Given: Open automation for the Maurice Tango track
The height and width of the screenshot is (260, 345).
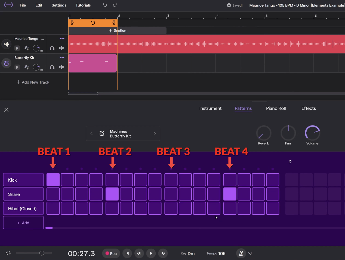Looking at the screenshot, I should [x=27, y=48].
